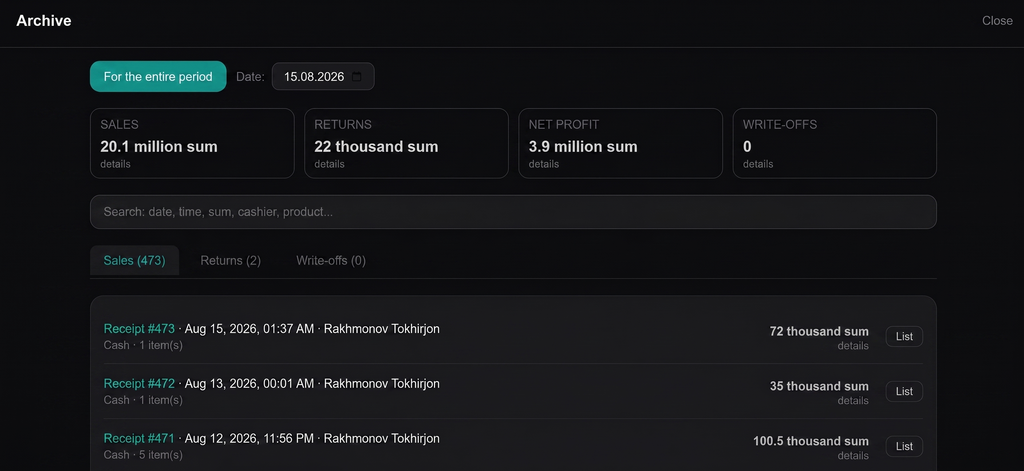The width and height of the screenshot is (1024, 471).
Task: Click the 'Date:' label
Action: pos(250,77)
